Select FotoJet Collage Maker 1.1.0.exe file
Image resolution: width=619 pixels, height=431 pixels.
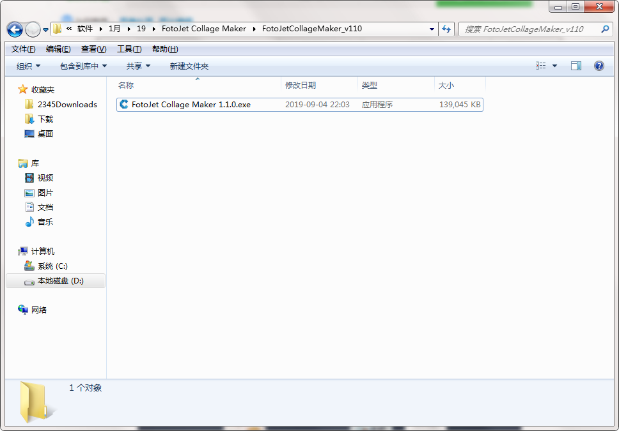pos(300,105)
